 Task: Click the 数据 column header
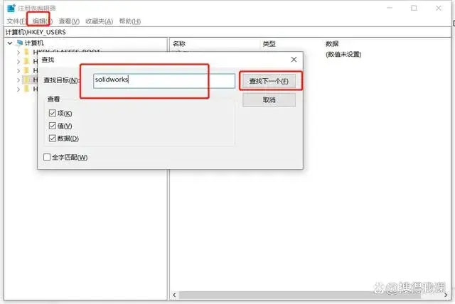tap(332, 44)
